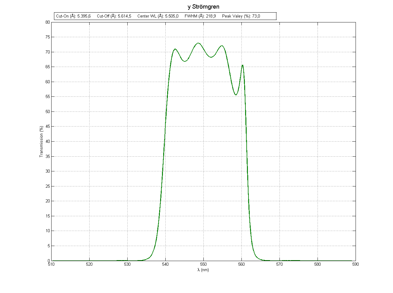Click the y-axis tick label 35

[48, 156]
